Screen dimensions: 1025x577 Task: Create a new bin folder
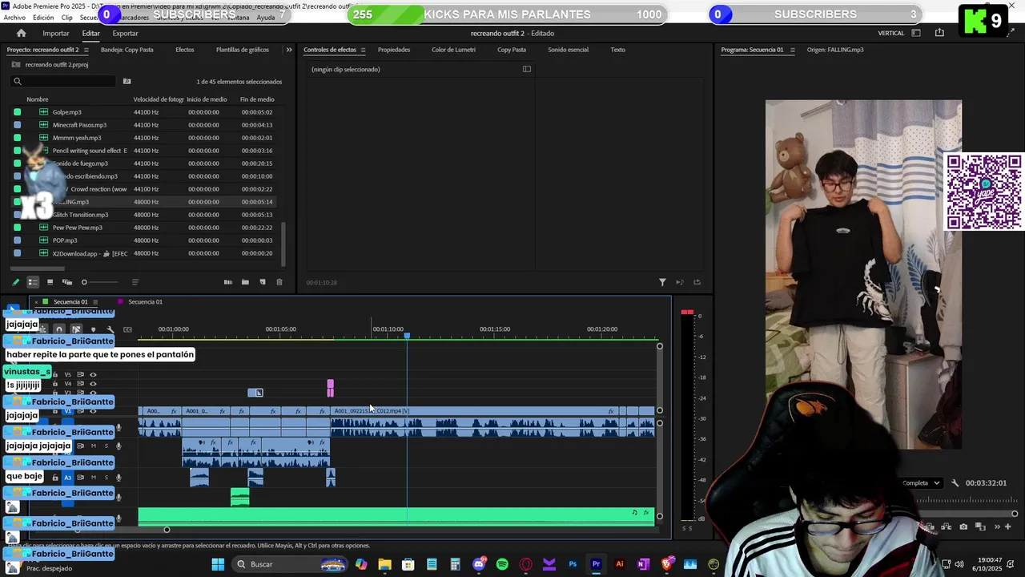click(x=245, y=282)
